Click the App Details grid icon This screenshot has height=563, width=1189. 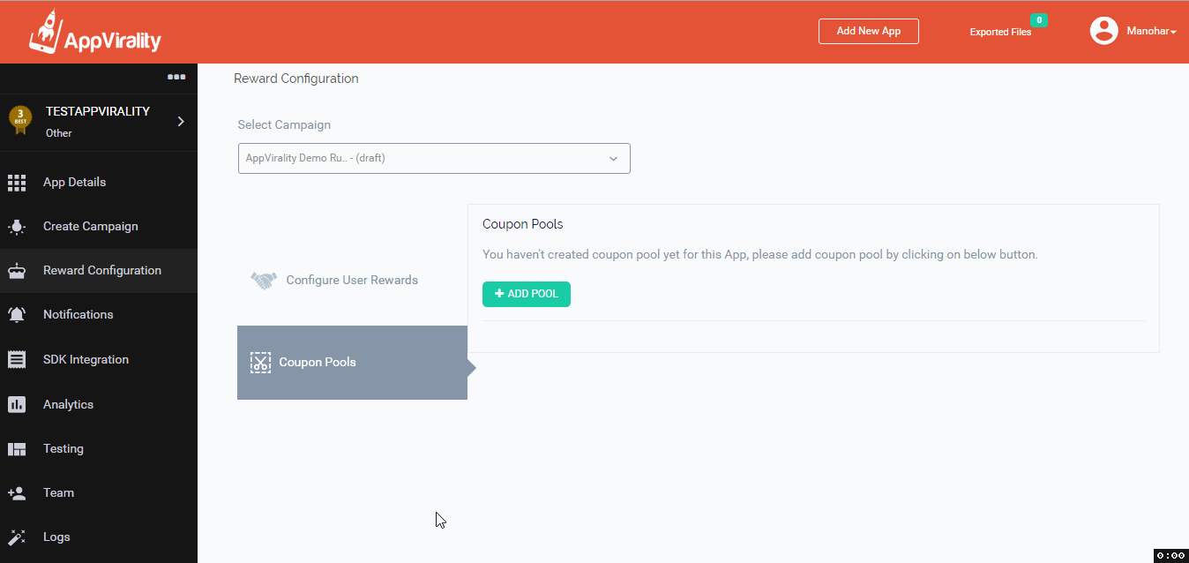tap(17, 183)
